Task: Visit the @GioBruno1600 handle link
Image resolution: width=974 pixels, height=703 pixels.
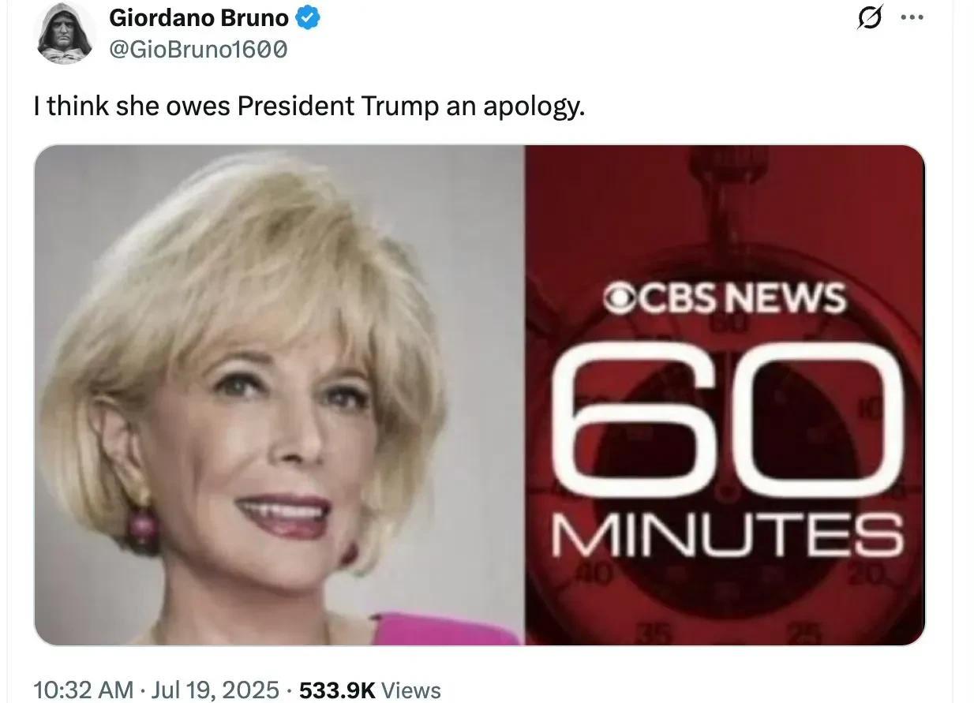Action: [x=197, y=50]
